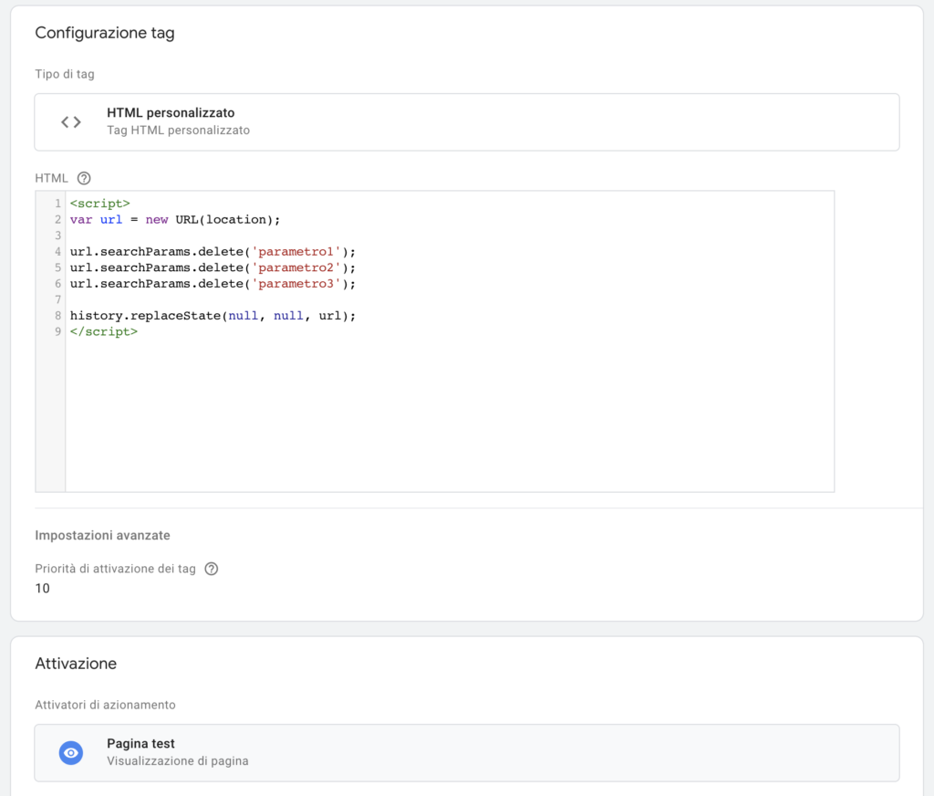Screen dimensions: 934x796
Task: Click the priority value field showing 10
Action: pos(43,589)
